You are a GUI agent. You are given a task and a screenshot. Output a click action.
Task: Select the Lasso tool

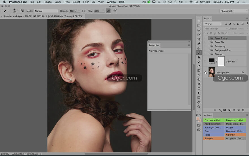pos(199,30)
